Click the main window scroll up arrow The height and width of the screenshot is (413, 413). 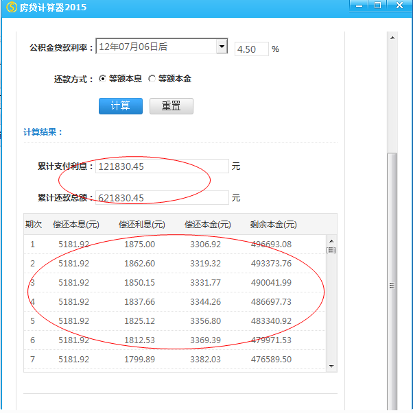[x=392, y=38]
